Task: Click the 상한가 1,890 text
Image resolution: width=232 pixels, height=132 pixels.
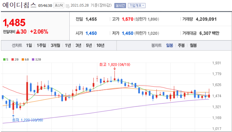Action: tap(147, 19)
